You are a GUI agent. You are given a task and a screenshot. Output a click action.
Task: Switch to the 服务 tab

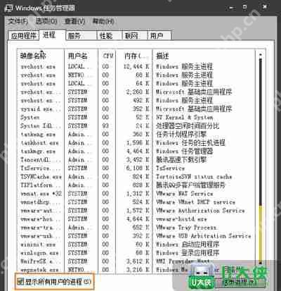[x=81, y=36]
